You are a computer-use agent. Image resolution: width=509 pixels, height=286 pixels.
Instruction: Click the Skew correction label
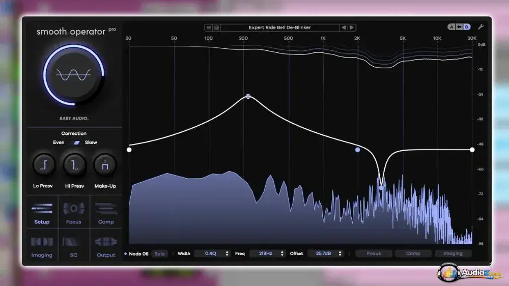click(x=91, y=142)
